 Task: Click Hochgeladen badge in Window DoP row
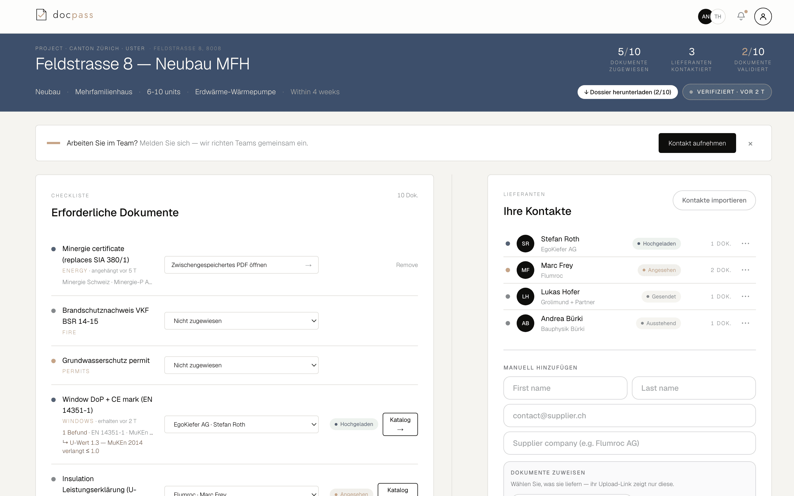[x=354, y=424]
